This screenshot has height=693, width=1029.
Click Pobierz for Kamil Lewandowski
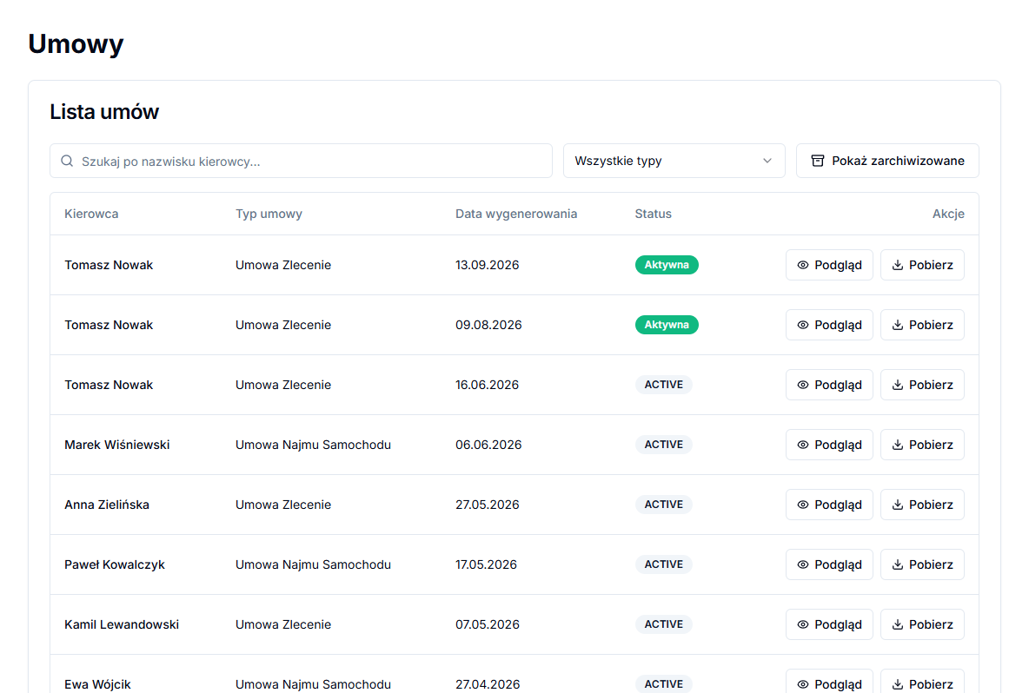coord(922,624)
